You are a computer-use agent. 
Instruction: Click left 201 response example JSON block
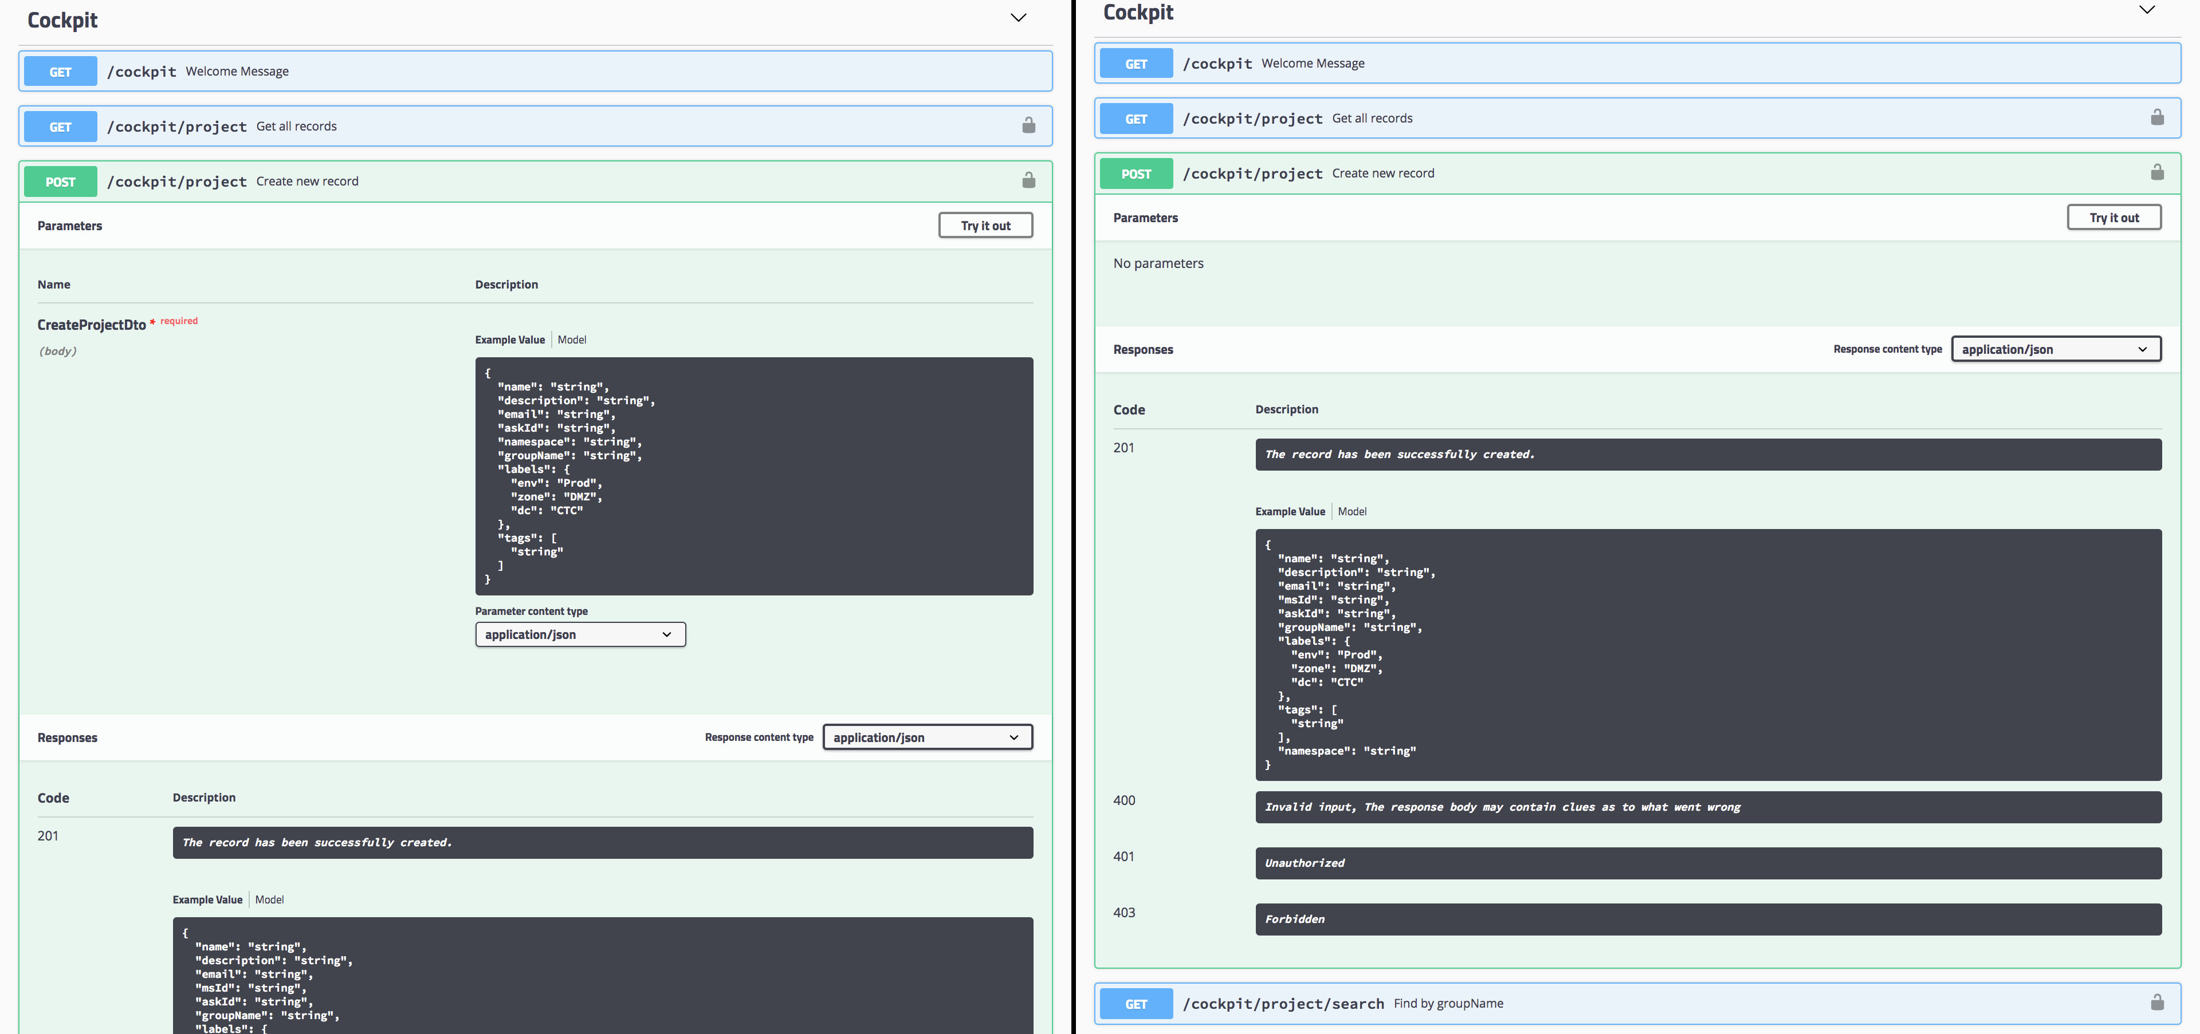pyautogui.click(x=603, y=976)
